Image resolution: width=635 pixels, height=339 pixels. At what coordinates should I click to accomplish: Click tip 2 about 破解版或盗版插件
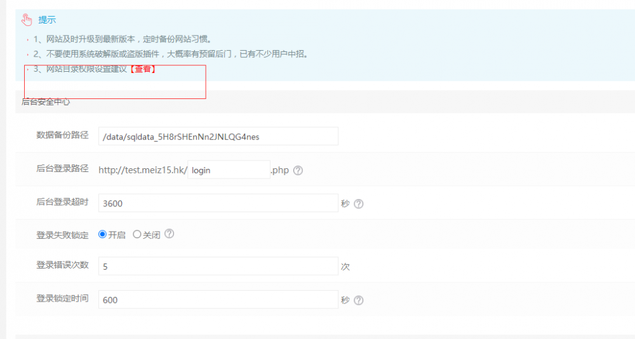tap(171, 54)
